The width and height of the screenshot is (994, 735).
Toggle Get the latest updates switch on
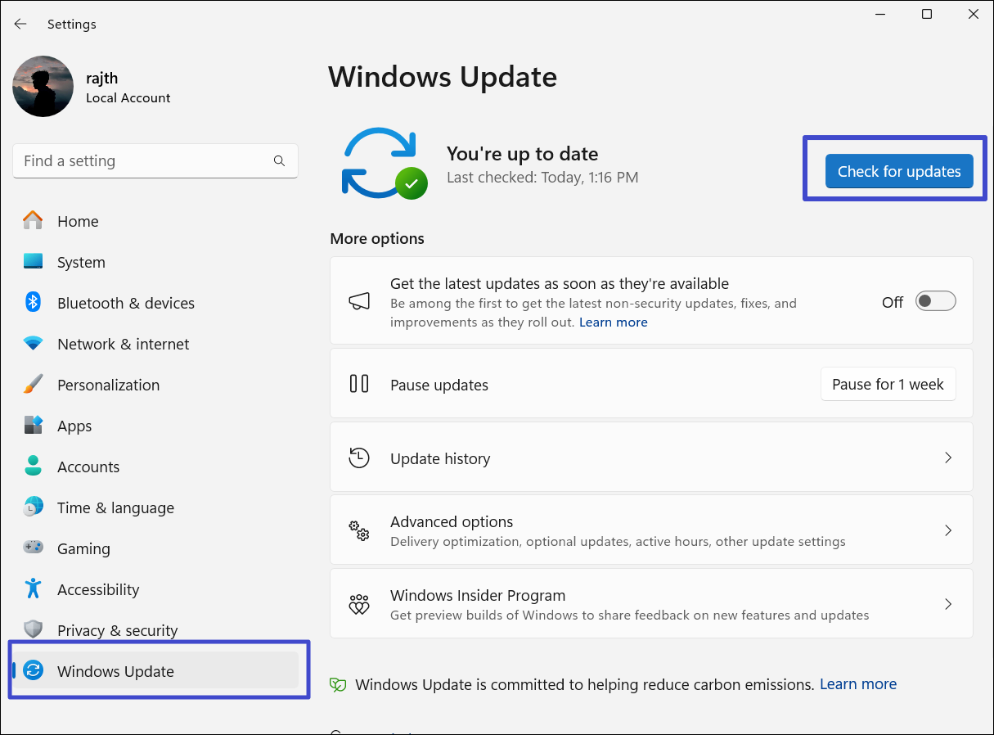point(935,301)
